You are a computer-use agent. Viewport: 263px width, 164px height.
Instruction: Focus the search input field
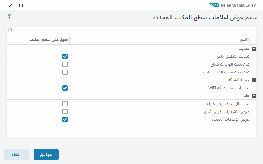tap(135, 30)
